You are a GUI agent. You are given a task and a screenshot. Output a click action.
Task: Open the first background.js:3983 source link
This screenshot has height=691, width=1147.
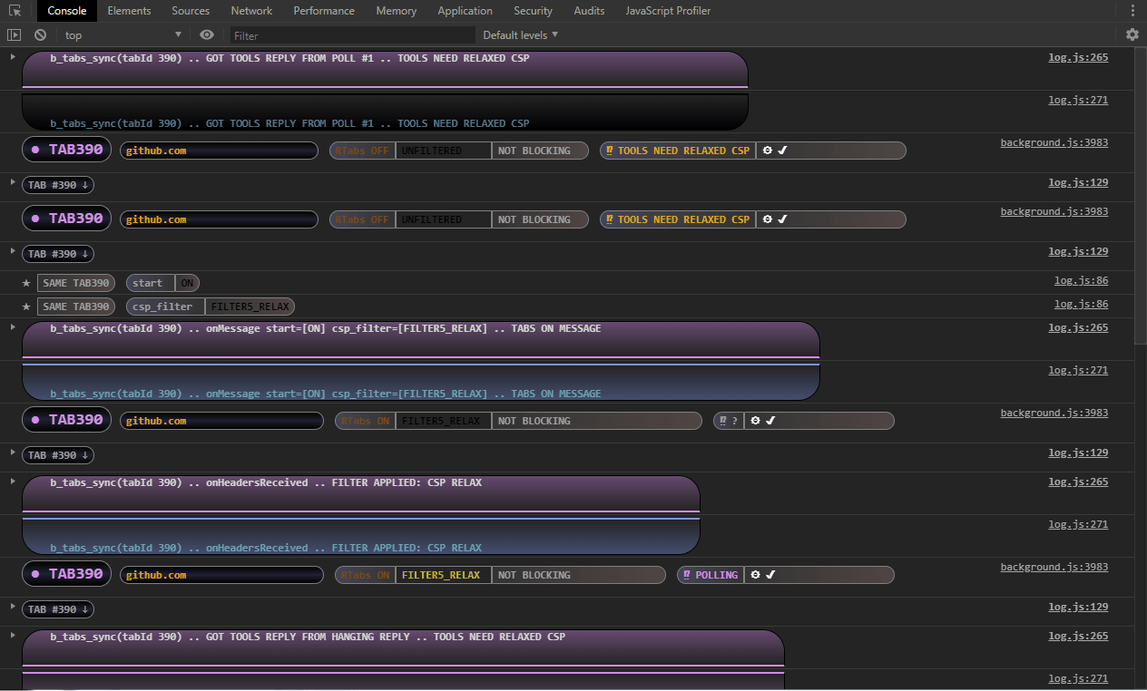tap(1054, 142)
